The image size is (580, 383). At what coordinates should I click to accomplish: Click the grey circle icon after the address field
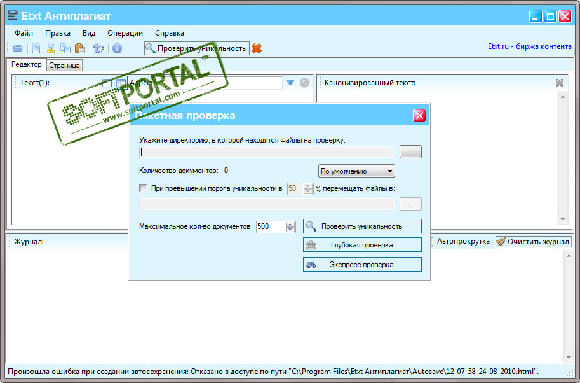304,83
